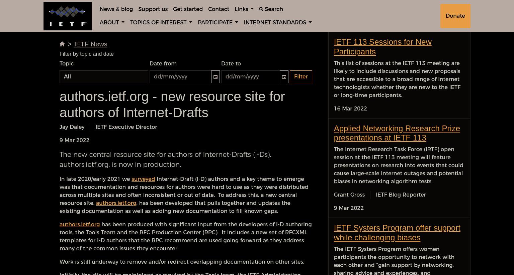Image resolution: width=514 pixels, height=275 pixels.
Task: Expand TOPICS OF INTEREST menu
Action: 161,22
